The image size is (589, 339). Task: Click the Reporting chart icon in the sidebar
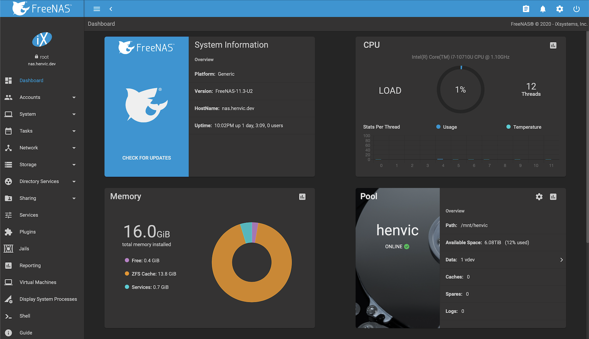tap(8, 265)
